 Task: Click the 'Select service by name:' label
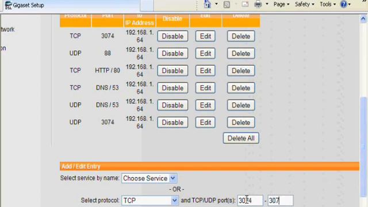pyautogui.click(x=90, y=178)
